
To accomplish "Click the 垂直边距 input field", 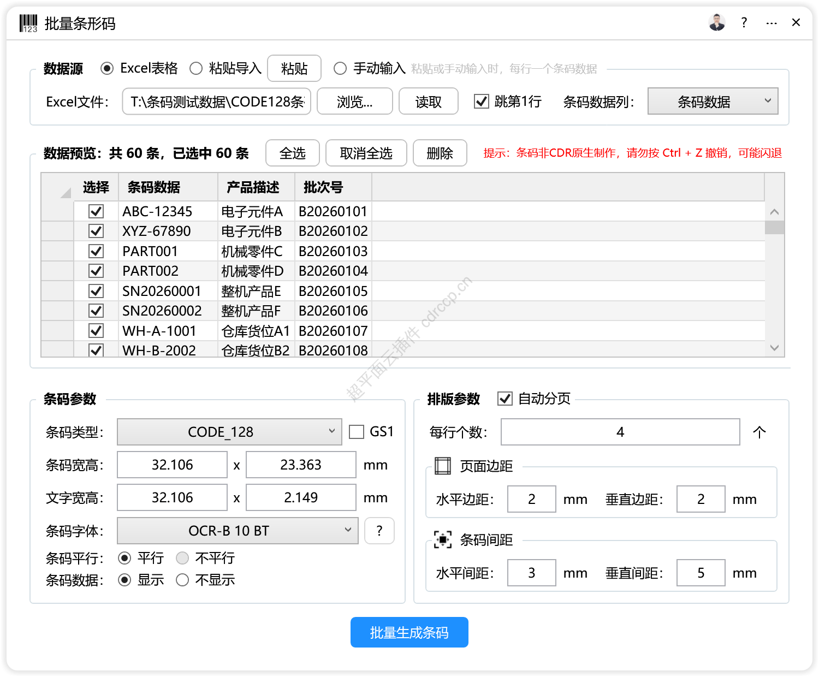I will (701, 499).
